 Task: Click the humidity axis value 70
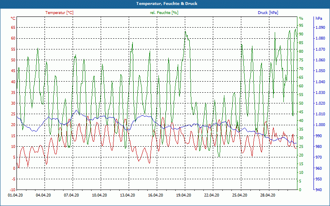pyautogui.click(x=301, y=68)
